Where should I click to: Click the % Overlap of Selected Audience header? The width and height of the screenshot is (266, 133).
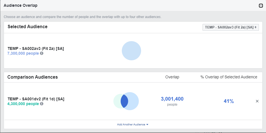pyautogui.click(x=229, y=77)
